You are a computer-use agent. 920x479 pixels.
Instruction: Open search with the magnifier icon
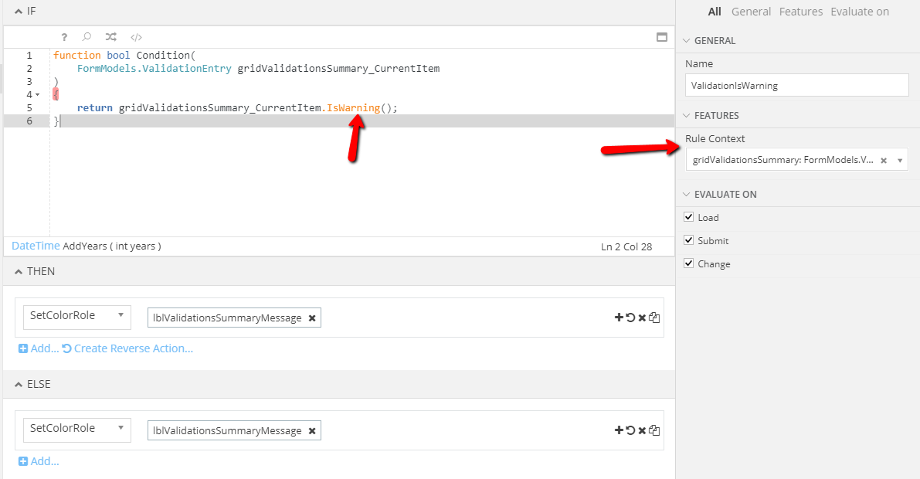pos(87,37)
